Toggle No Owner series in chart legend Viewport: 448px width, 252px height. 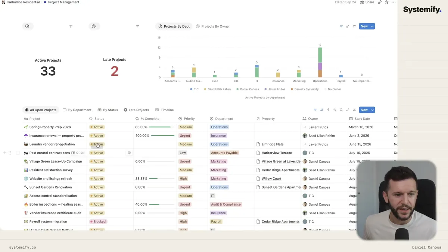pos(333,89)
